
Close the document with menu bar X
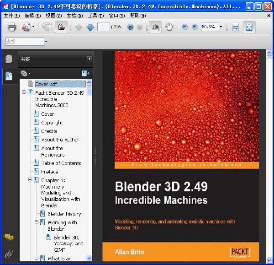coord(269,16)
